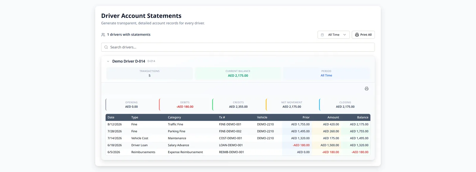
Task: Click the 7/28/2026 date cell
Action: pyautogui.click(x=115, y=131)
